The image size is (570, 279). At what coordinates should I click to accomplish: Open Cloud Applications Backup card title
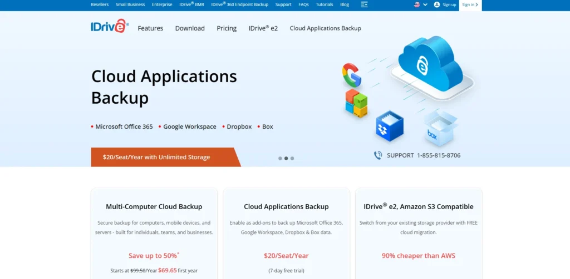[x=286, y=207]
